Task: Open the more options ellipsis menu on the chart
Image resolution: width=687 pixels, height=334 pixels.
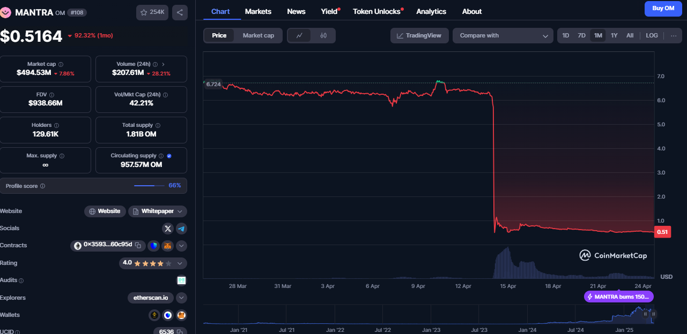Action: click(674, 35)
